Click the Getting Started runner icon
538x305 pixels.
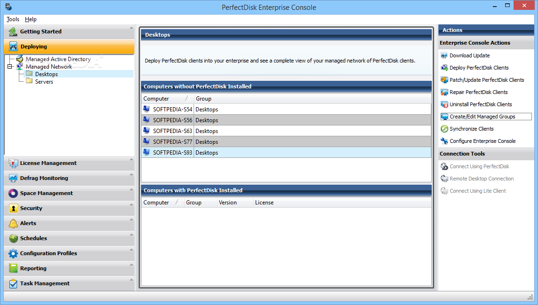[13, 31]
